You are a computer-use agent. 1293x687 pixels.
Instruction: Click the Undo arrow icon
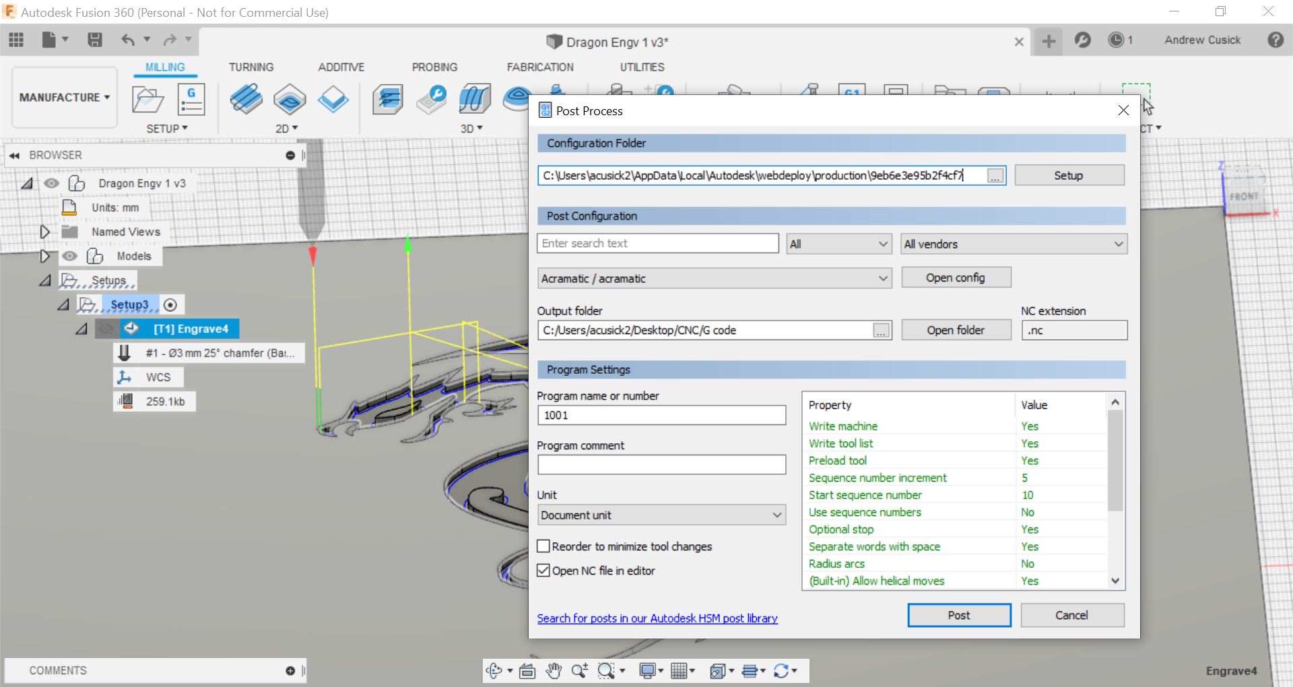point(128,40)
